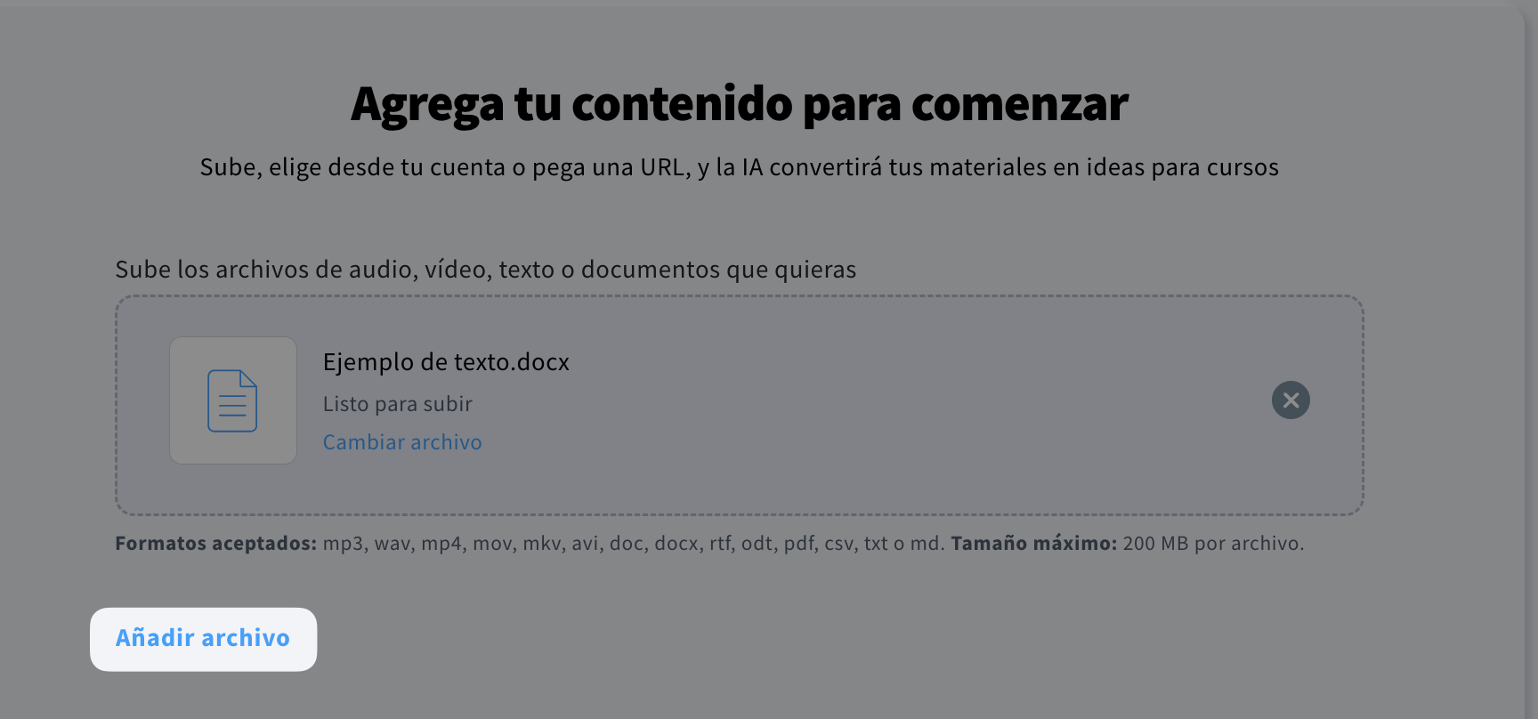The image size is (1538, 719).
Task: Click docx in the accepted formats list
Action: pyautogui.click(x=676, y=544)
